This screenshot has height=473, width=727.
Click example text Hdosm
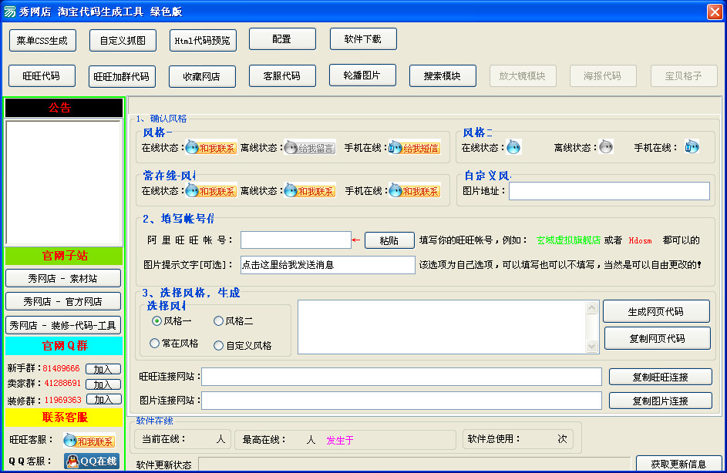click(x=641, y=240)
